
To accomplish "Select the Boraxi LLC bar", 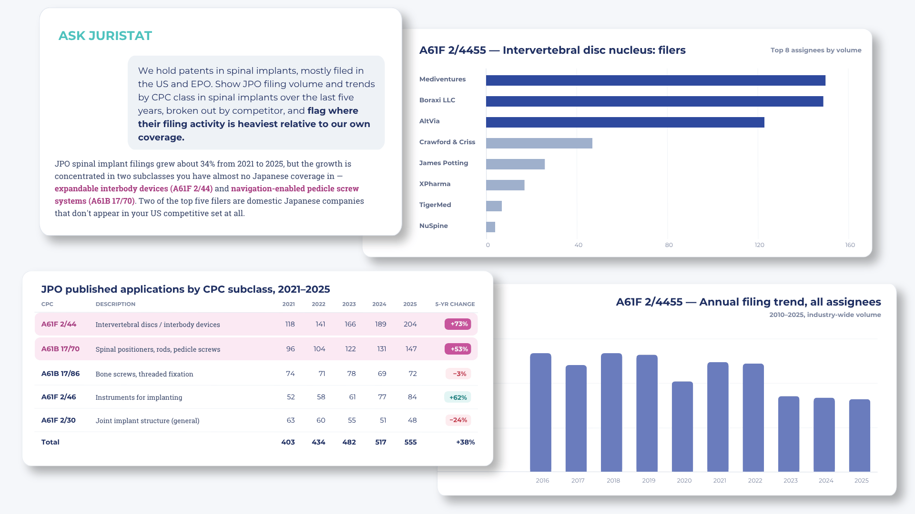I will (655, 101).
